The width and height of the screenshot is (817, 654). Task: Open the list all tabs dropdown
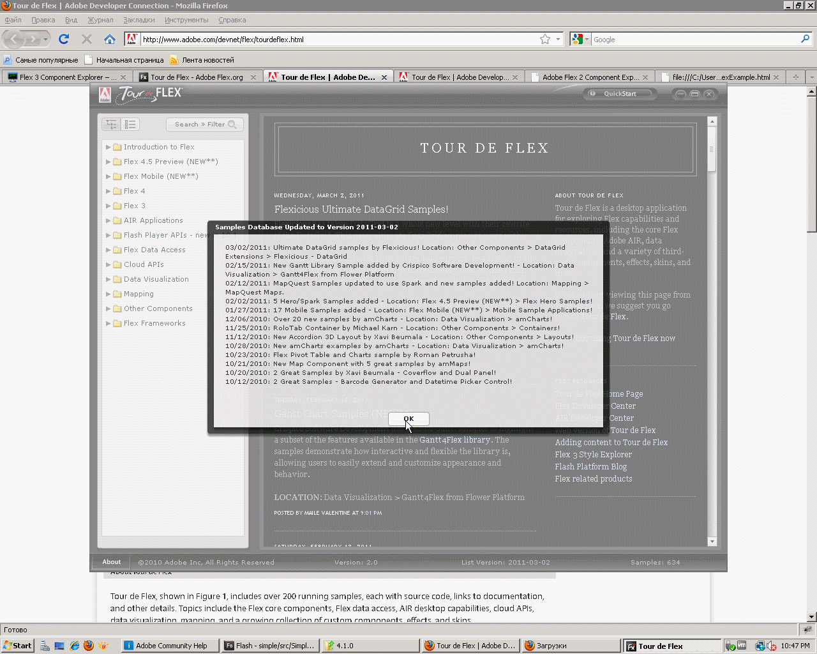[x=811, y=77]
